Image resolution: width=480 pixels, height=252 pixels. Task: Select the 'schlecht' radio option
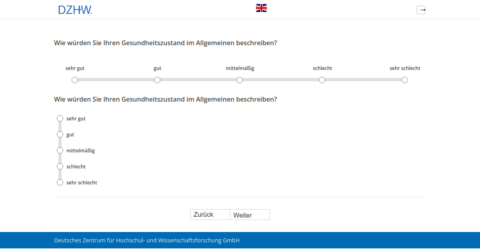coord(60,166)
